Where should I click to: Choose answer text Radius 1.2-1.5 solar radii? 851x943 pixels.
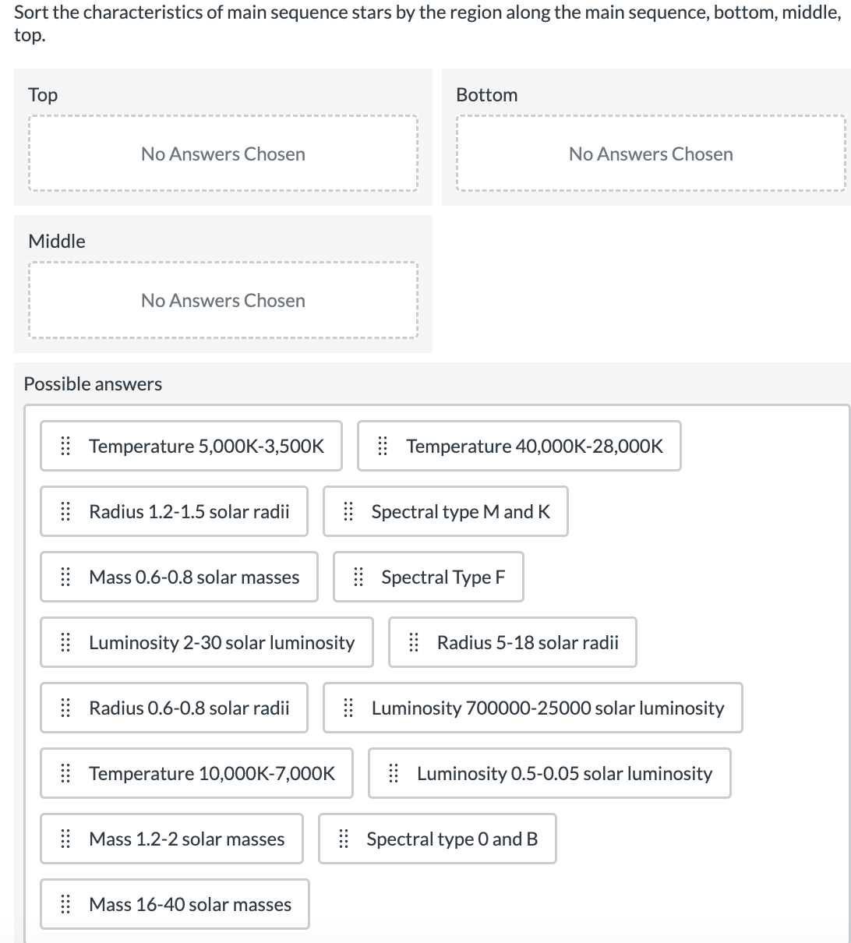click(189, 511)
